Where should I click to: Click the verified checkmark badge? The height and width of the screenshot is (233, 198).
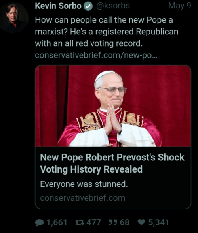pos(88,6)
